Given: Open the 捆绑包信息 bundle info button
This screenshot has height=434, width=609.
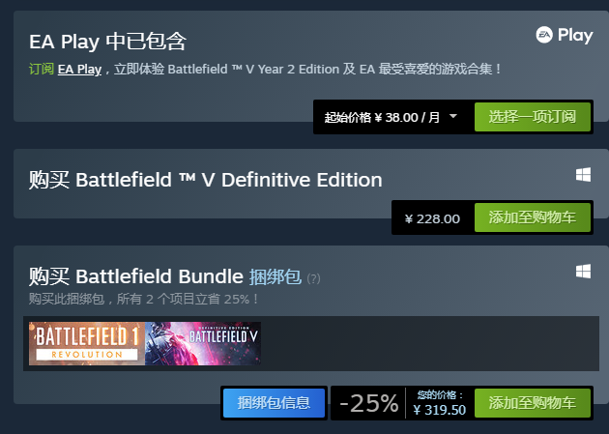Looking at the screenshot, I should click(x=274, y=403).
